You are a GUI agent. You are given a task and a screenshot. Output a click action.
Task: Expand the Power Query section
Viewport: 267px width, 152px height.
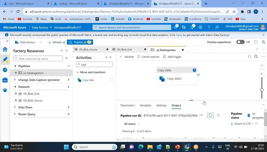coord(15,114)
